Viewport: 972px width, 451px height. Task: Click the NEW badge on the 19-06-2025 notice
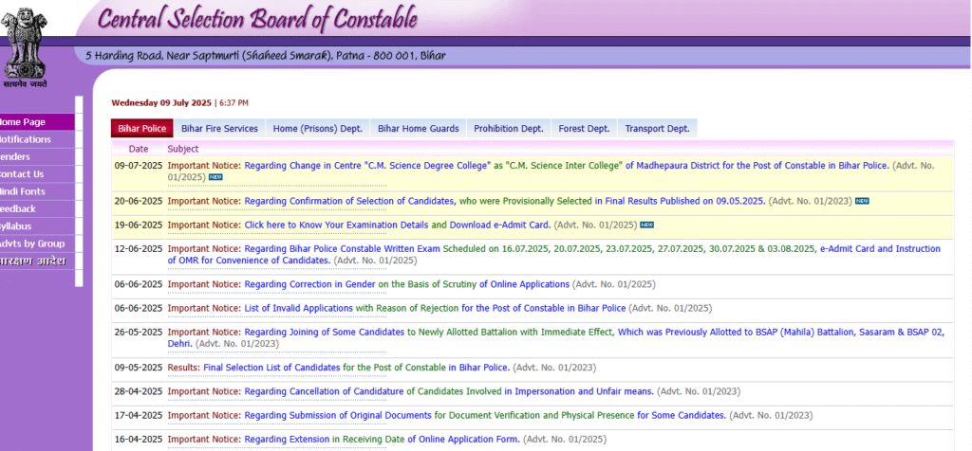[x=647, y=225]
